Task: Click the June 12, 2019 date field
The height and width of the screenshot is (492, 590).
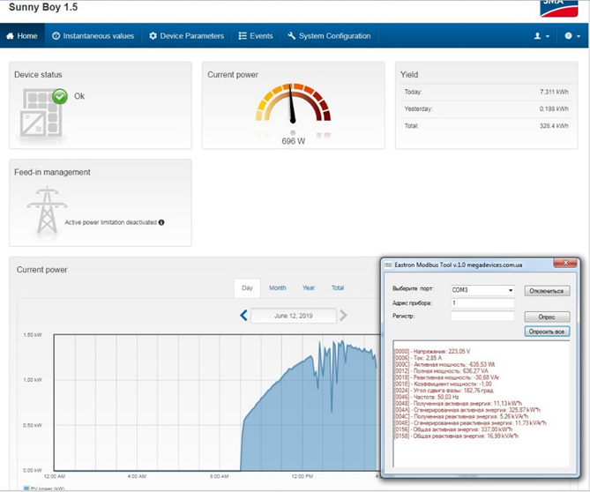Action: pos(294,316)
